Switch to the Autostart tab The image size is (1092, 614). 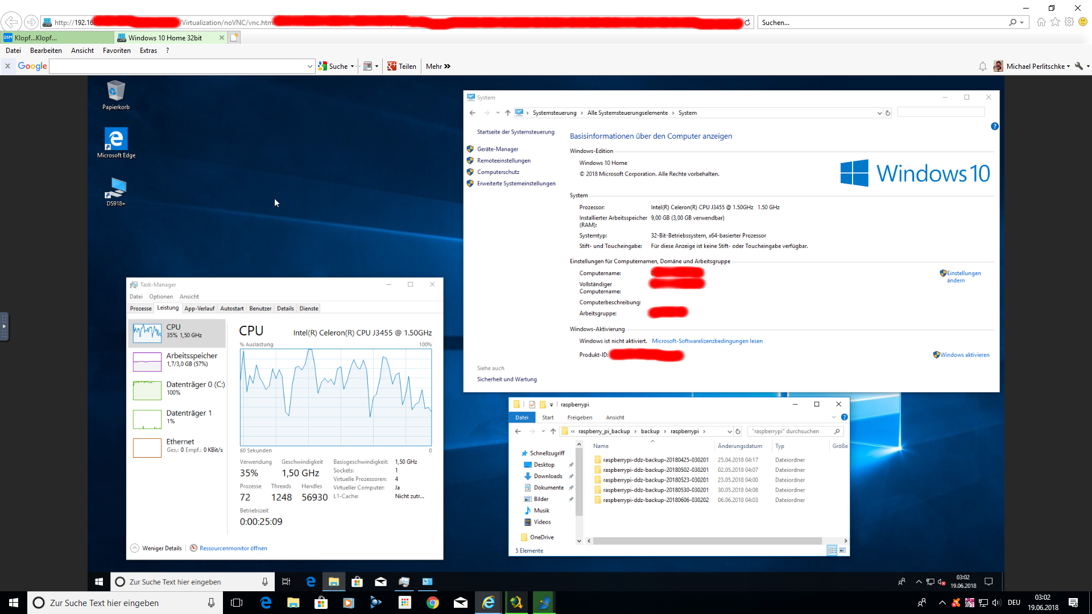[x=231, y=308]
